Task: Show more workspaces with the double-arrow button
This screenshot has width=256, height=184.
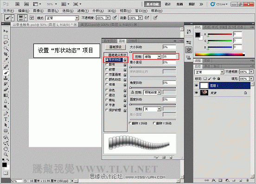Action: pos(201,4)
